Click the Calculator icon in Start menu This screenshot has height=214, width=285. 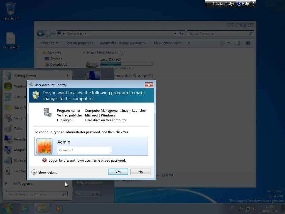point(8,97)
